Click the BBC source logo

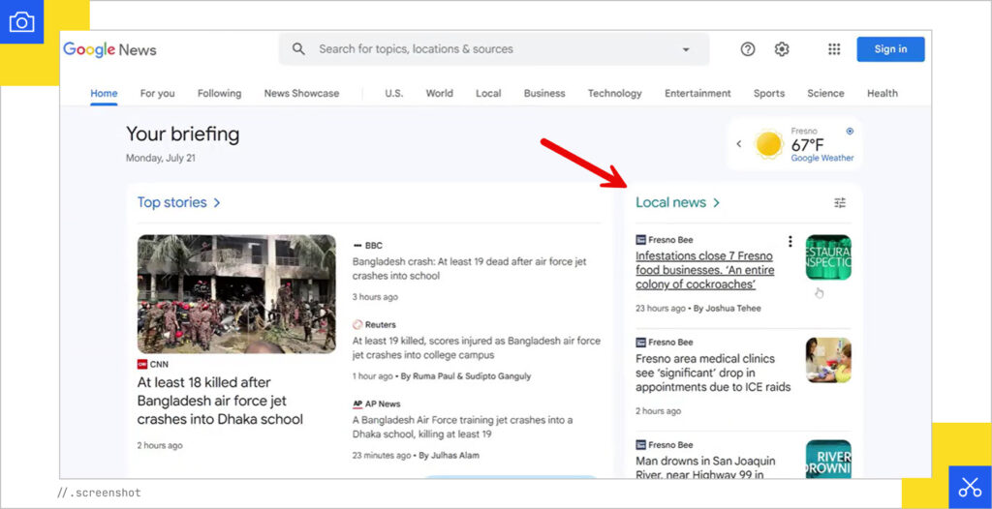pos(357,246)
